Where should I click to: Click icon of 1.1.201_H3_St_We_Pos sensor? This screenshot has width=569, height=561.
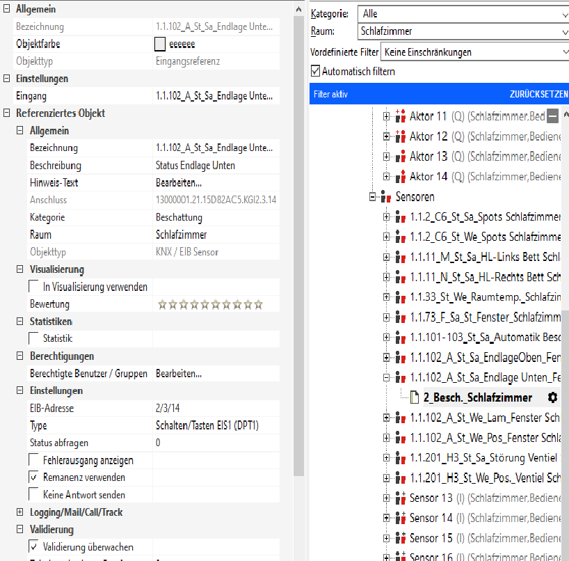[400, 478]
